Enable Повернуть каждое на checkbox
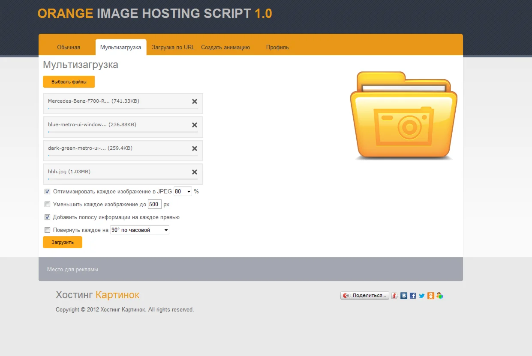 coord(48,230)
